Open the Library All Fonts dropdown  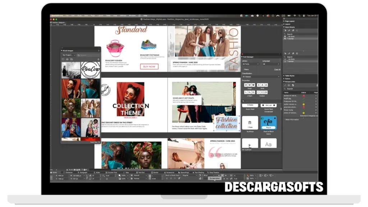[250, 64]
